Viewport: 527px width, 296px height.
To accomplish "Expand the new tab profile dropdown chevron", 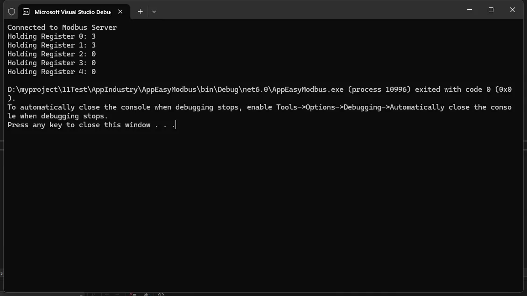I will tap(154, 12).
